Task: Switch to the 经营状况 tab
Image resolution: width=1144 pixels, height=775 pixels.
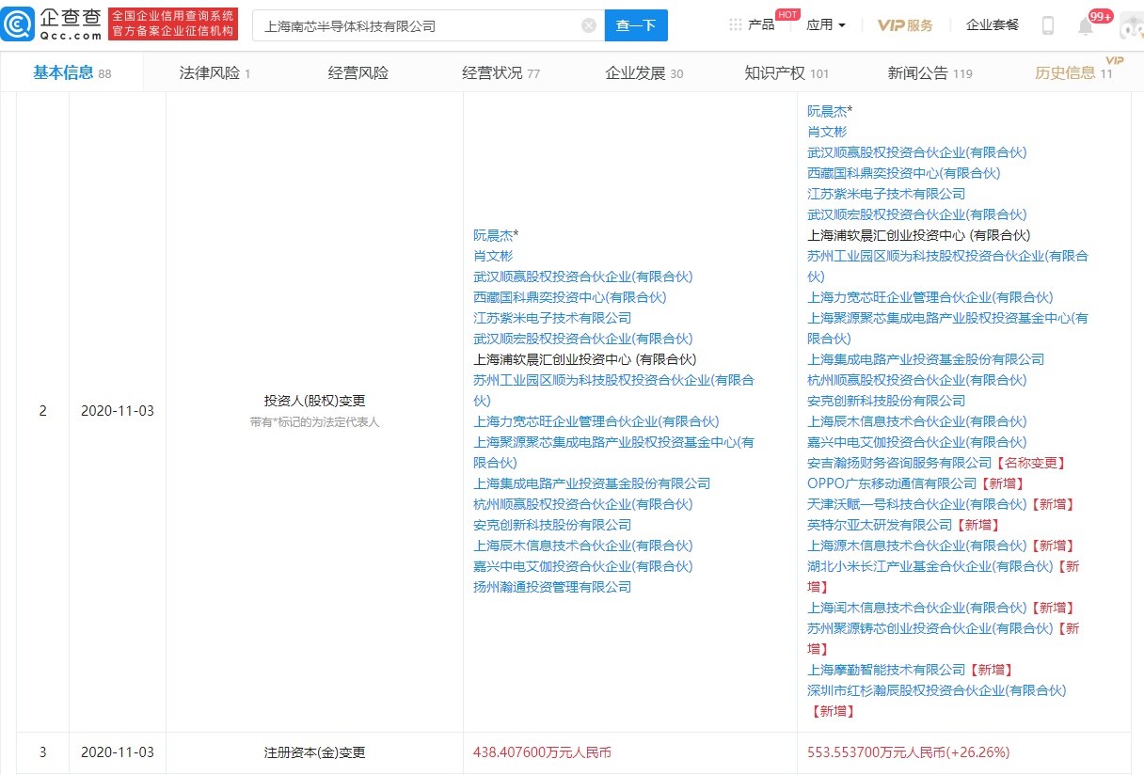Action: [500, 72]
